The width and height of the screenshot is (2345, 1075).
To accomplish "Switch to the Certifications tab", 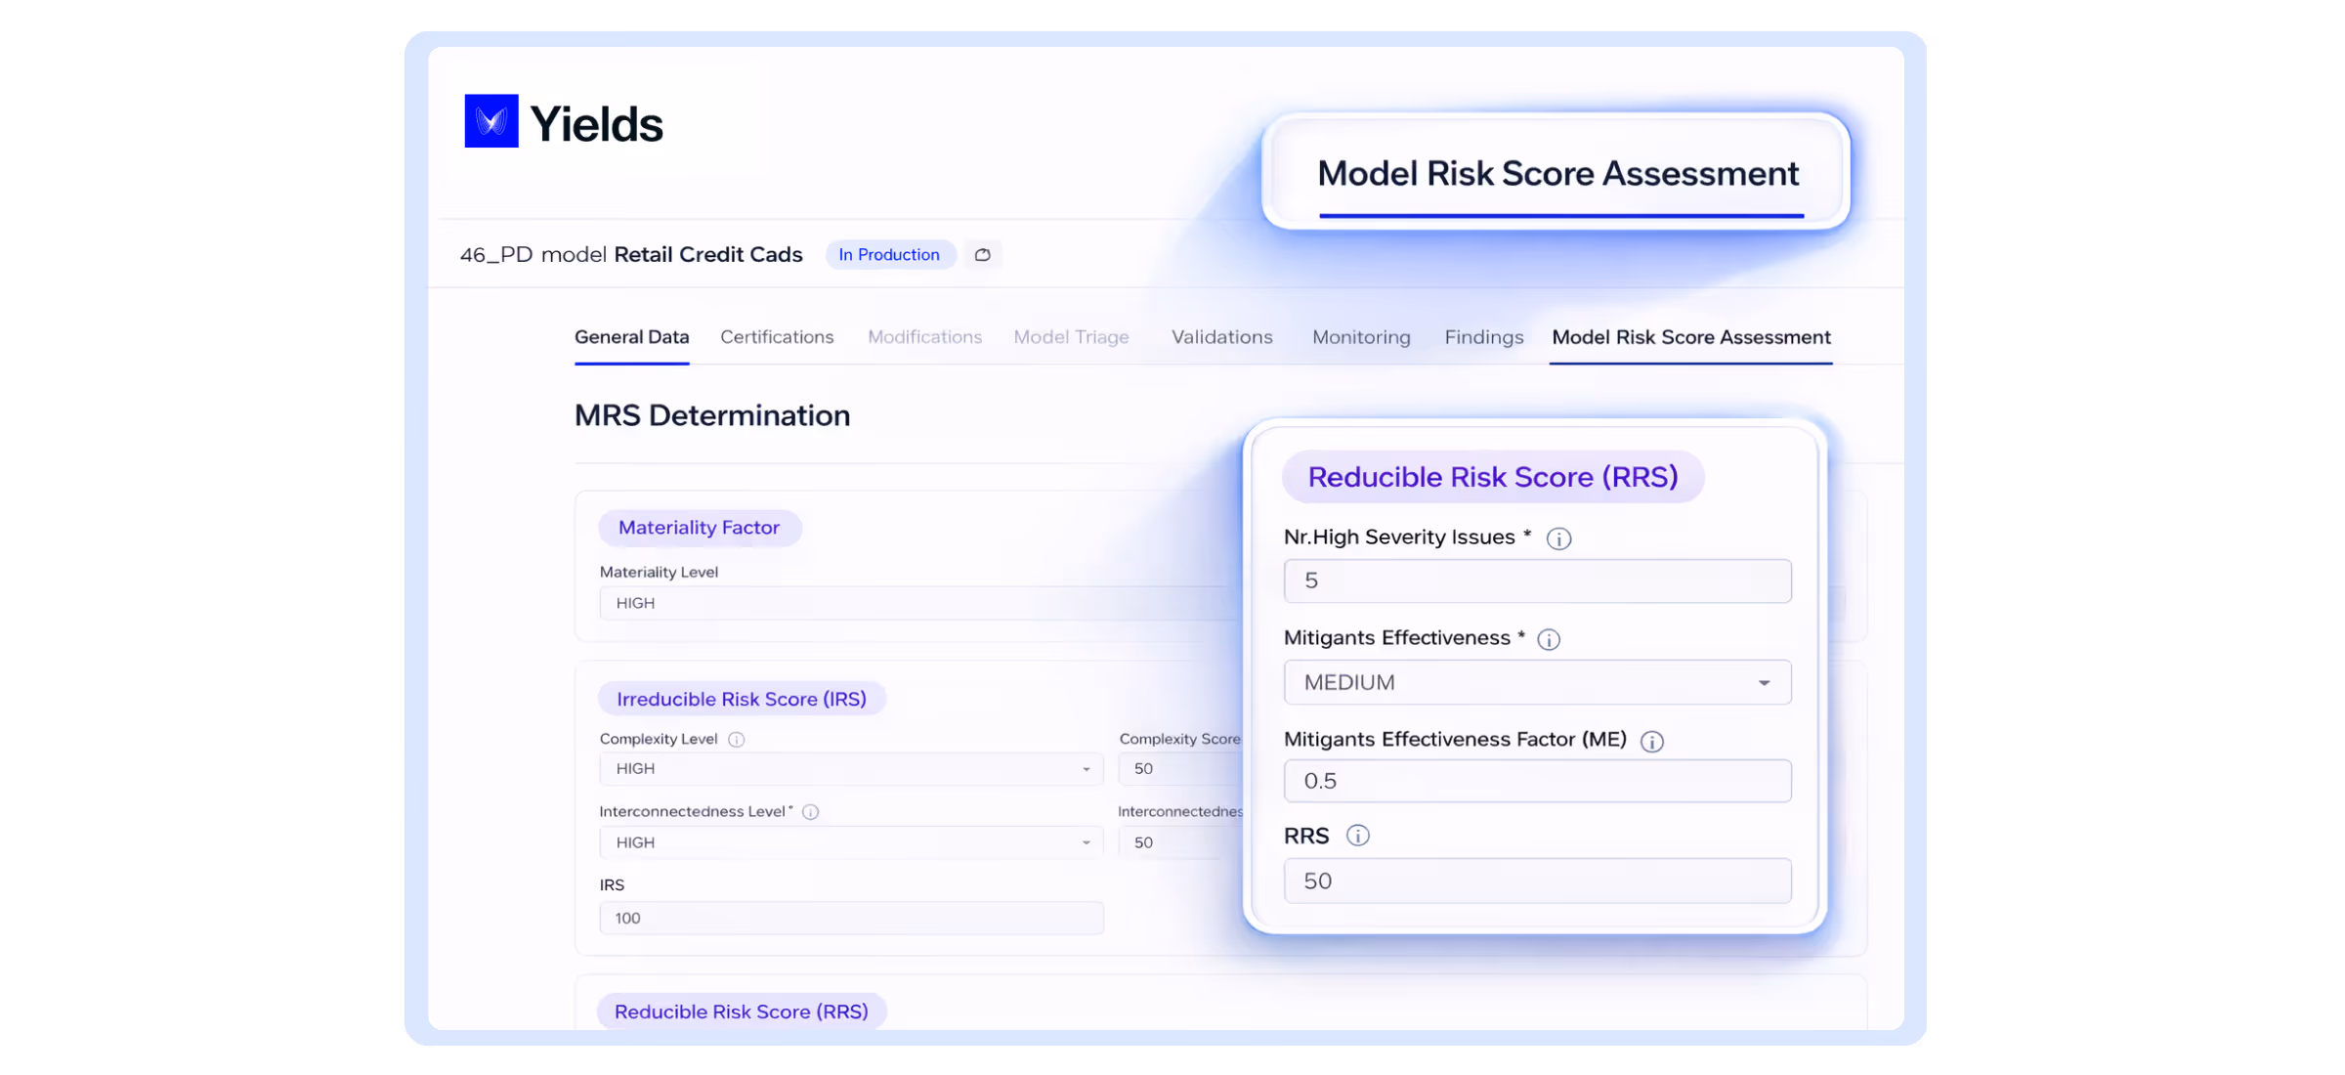I will [x=777, y=337].
